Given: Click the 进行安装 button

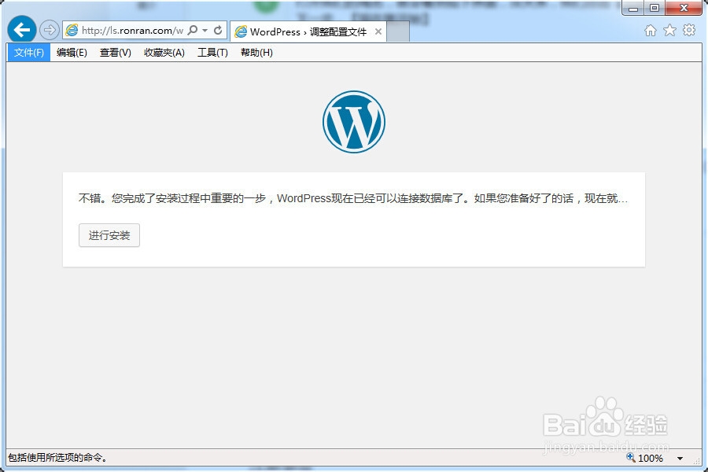Looking at the screenshot, I should coord(109,235).
